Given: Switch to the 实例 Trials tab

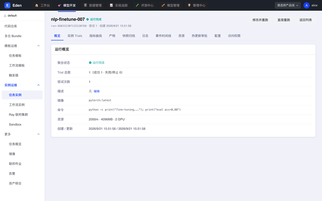Looking at the screenshot, I should pos(75,36).
